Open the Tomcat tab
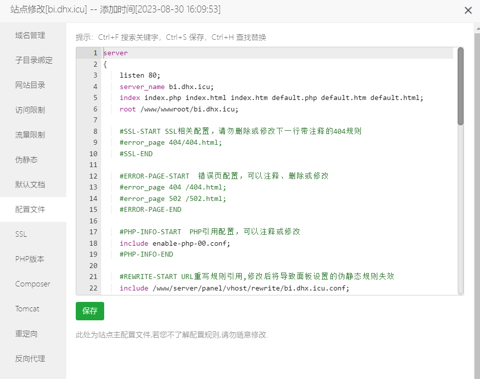 [x=33, y=309]
